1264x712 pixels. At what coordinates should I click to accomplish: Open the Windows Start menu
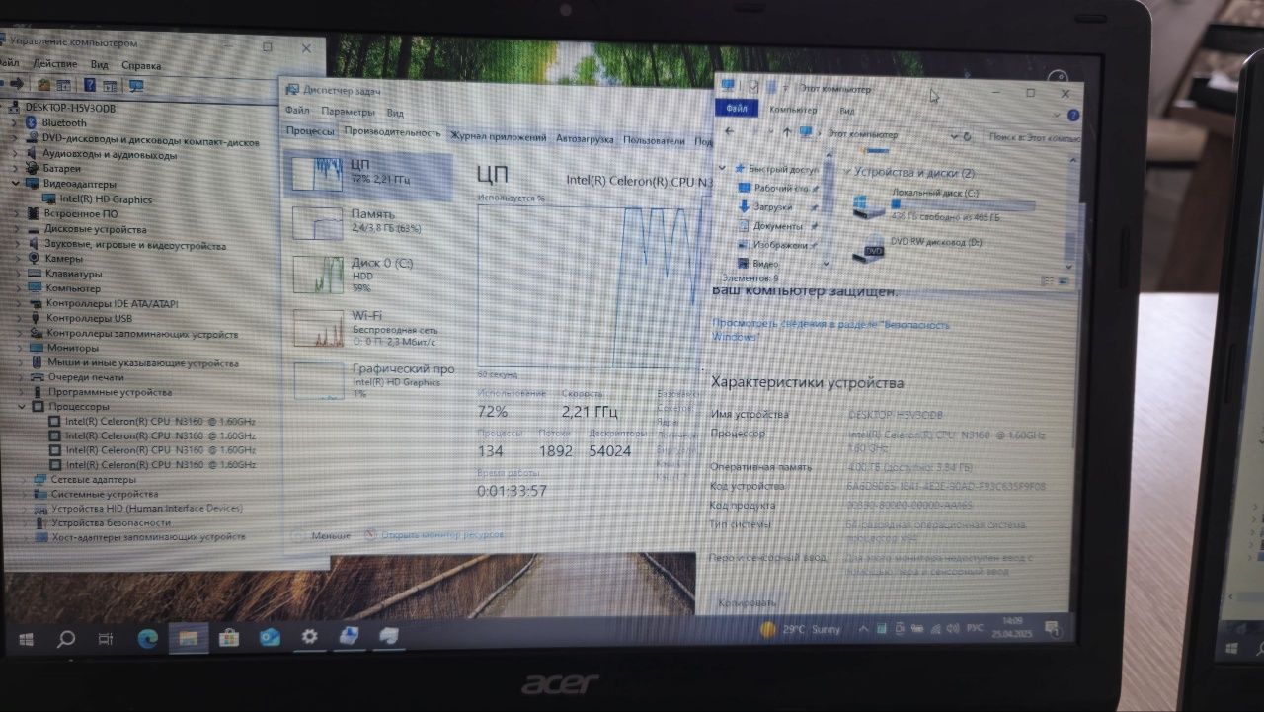tap(27, 638)
